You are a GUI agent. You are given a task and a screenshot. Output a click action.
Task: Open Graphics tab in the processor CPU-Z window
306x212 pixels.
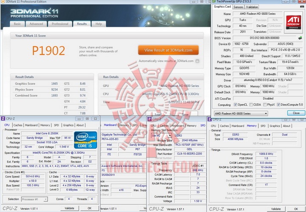click(68, 125)
